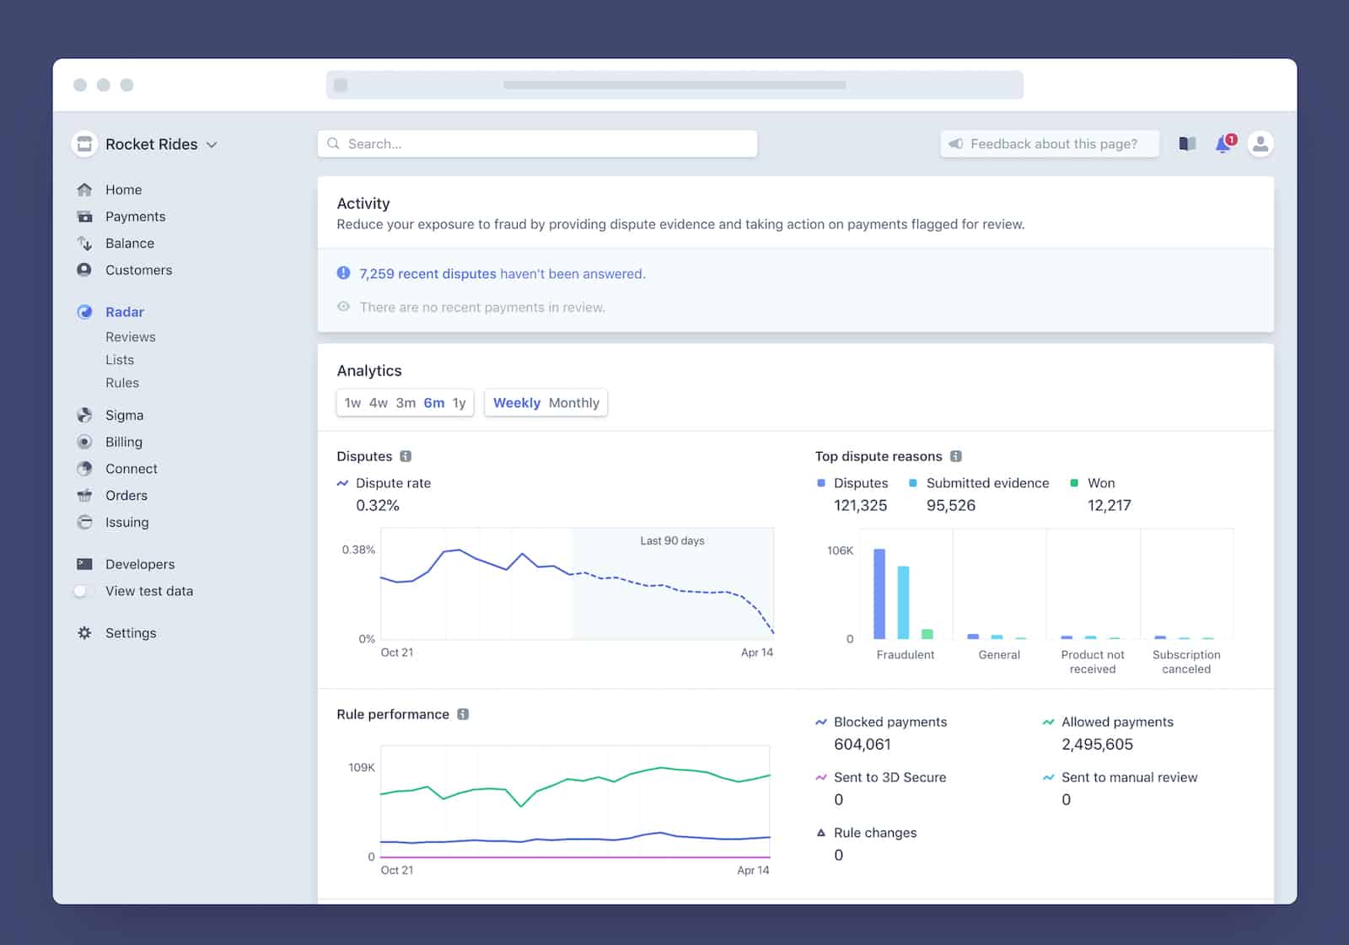Click the Sigma icon in sidebar
Image resolution: width=1349 pixels, height=945 pixels.
coord(84,415)
